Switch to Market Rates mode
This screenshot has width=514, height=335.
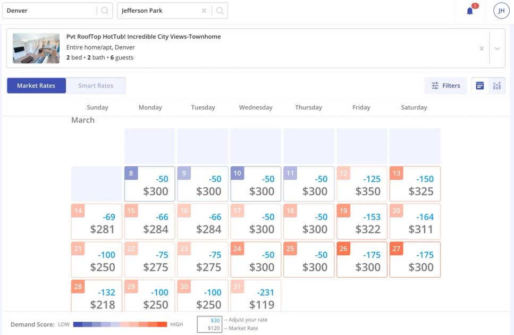(x=36, y=85)
